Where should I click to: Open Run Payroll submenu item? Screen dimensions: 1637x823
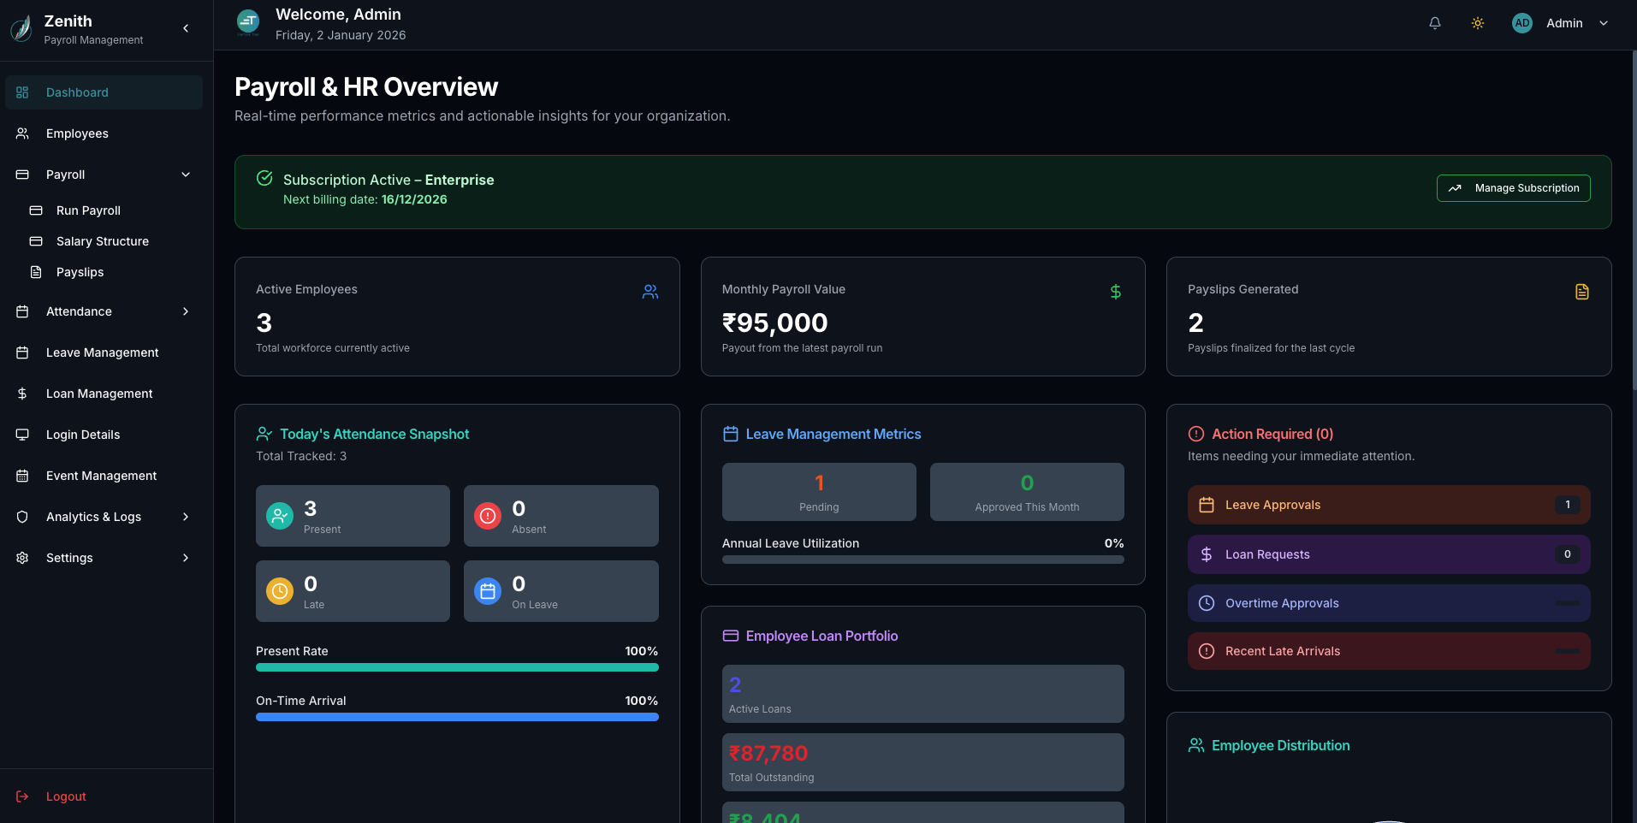click(88, 210)
